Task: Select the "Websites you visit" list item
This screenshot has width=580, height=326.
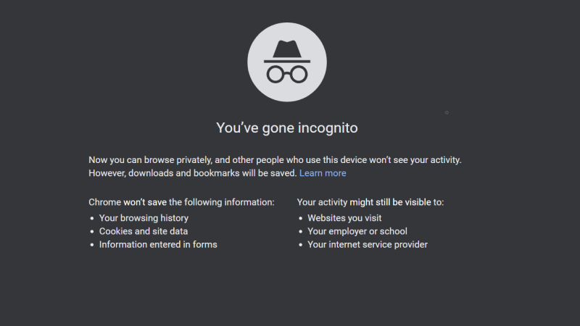Action: (x=344, y=218)
